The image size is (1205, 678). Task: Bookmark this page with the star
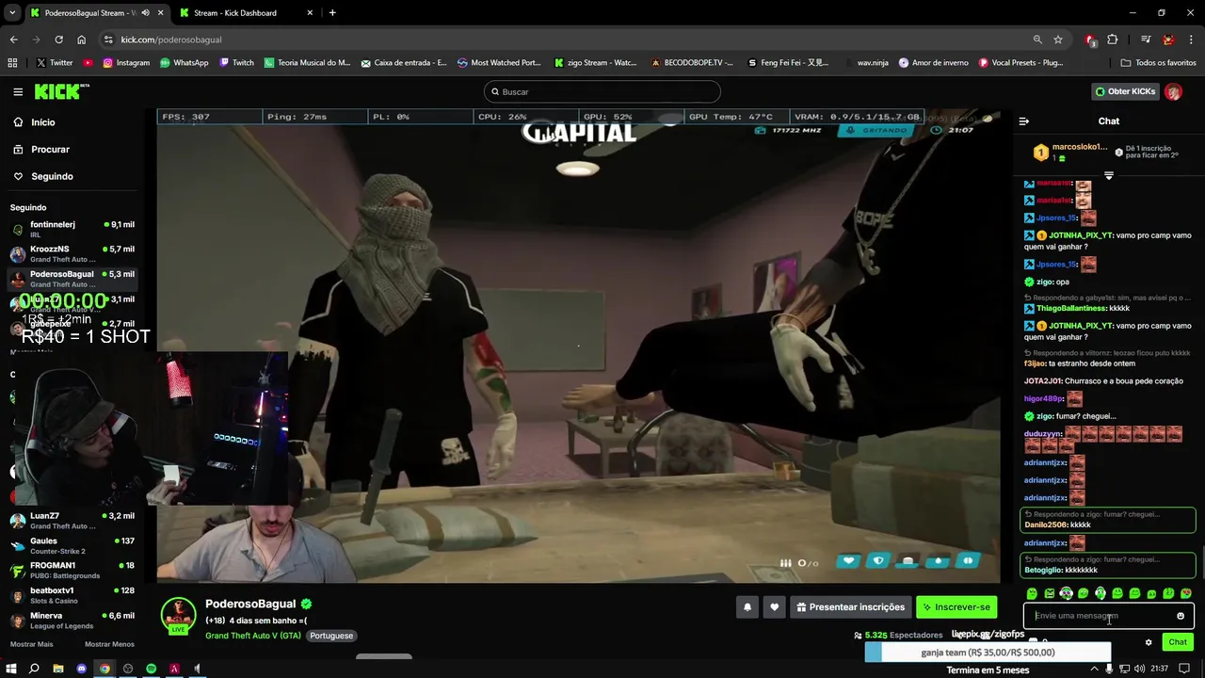click(x=1058, y=40)
